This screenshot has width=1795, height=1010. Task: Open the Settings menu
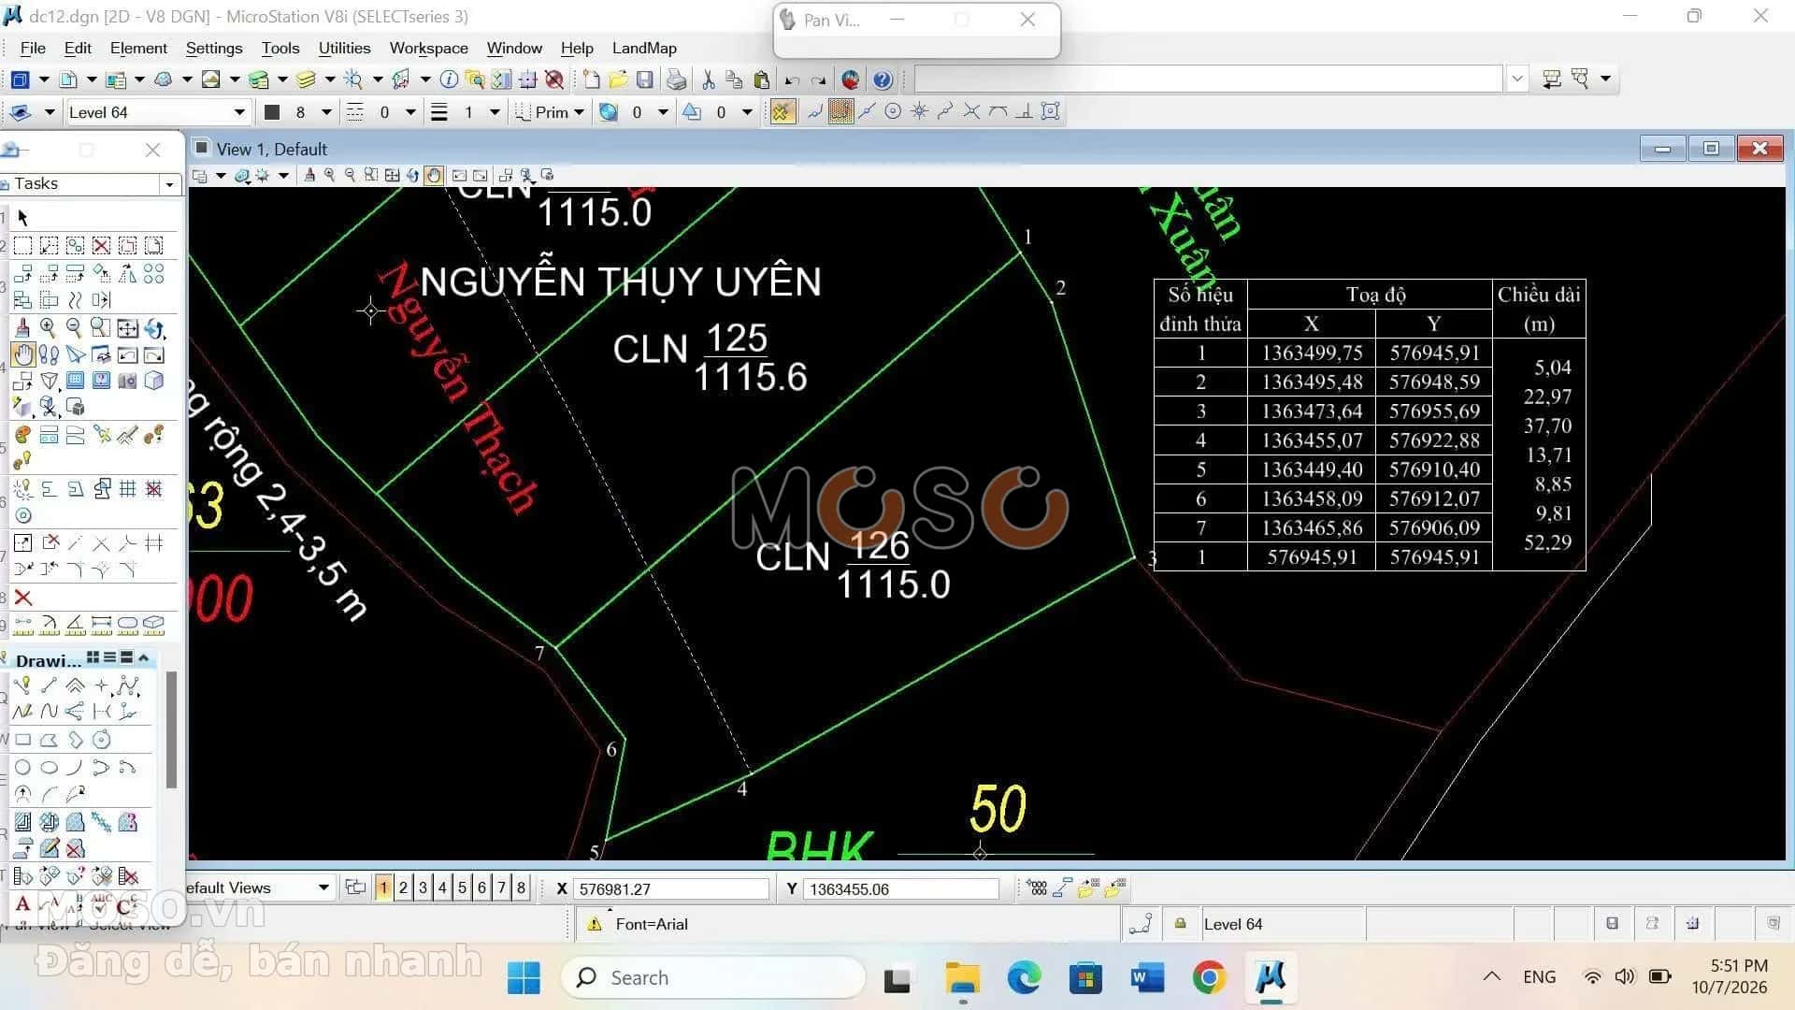coord(214,48)
